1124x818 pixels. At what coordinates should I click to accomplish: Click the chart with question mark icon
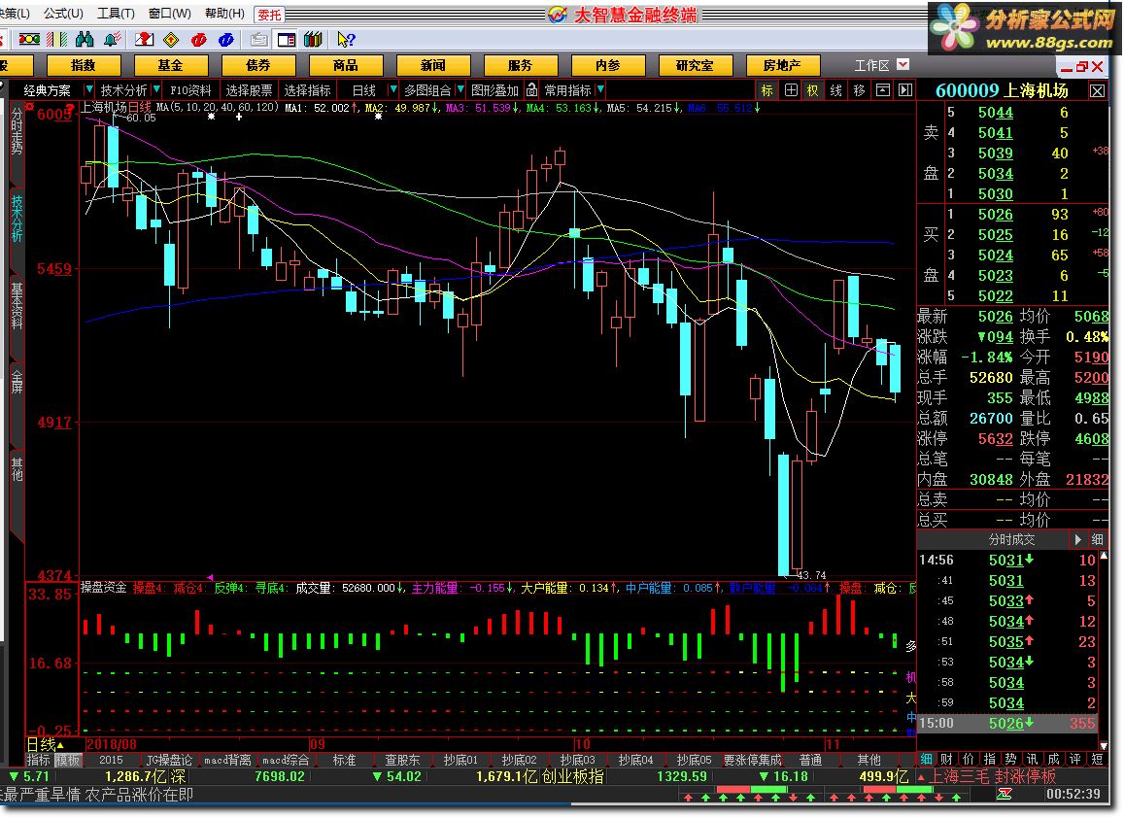click(144, 39)
